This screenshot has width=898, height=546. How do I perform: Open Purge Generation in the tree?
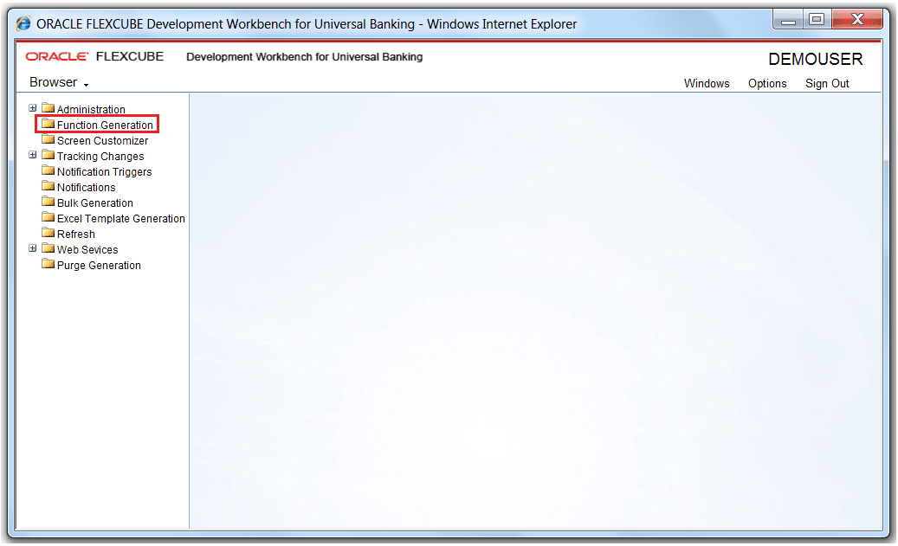[x=99, y=265]
